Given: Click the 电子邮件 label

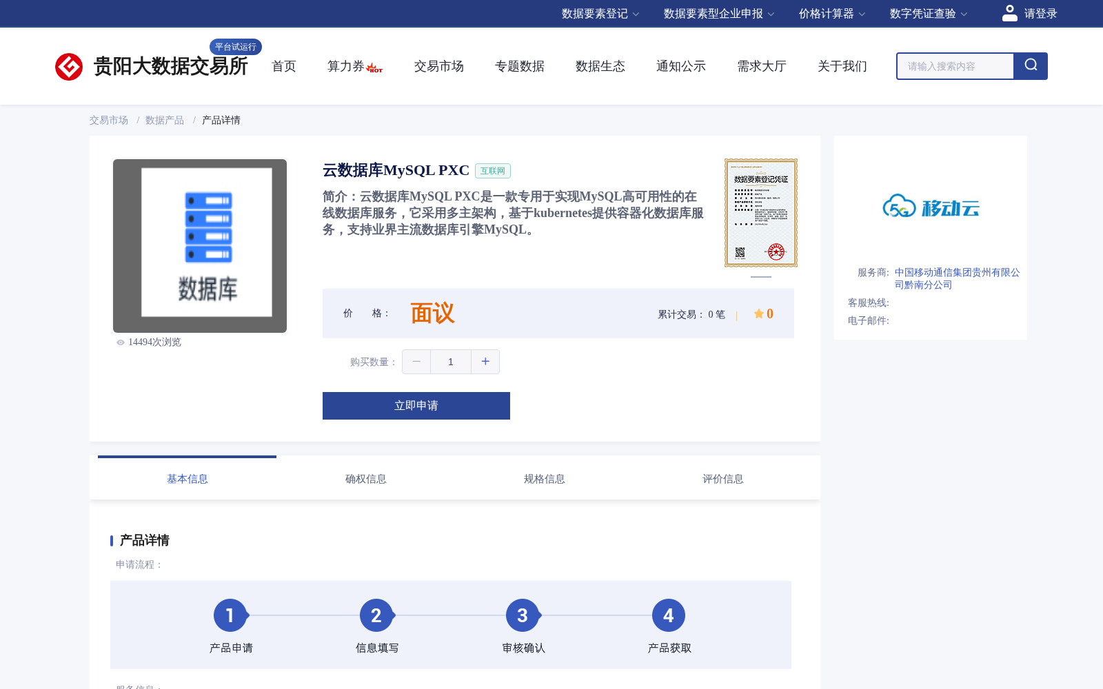Looking at the screenshot, I should tap(869, 320).
